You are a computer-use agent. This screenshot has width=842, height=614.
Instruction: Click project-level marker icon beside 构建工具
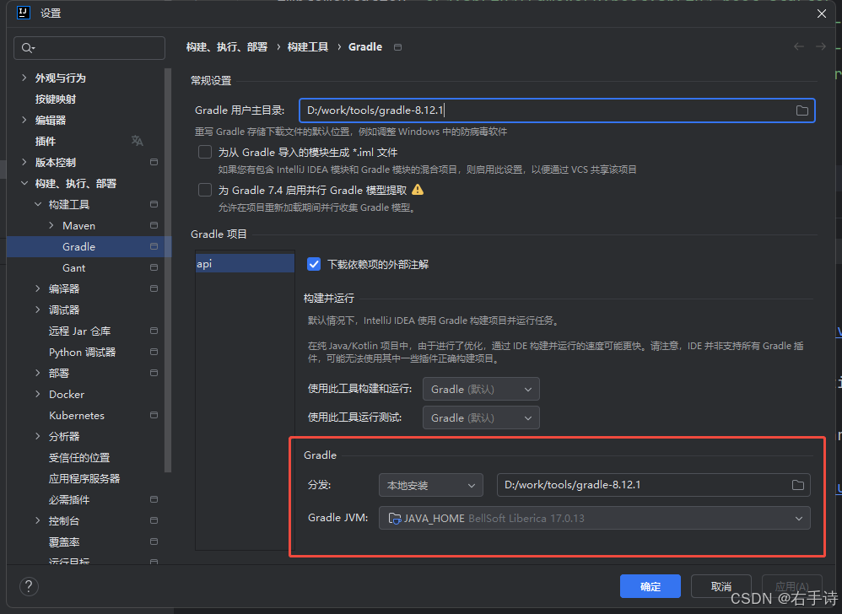[x=154, y=204]
